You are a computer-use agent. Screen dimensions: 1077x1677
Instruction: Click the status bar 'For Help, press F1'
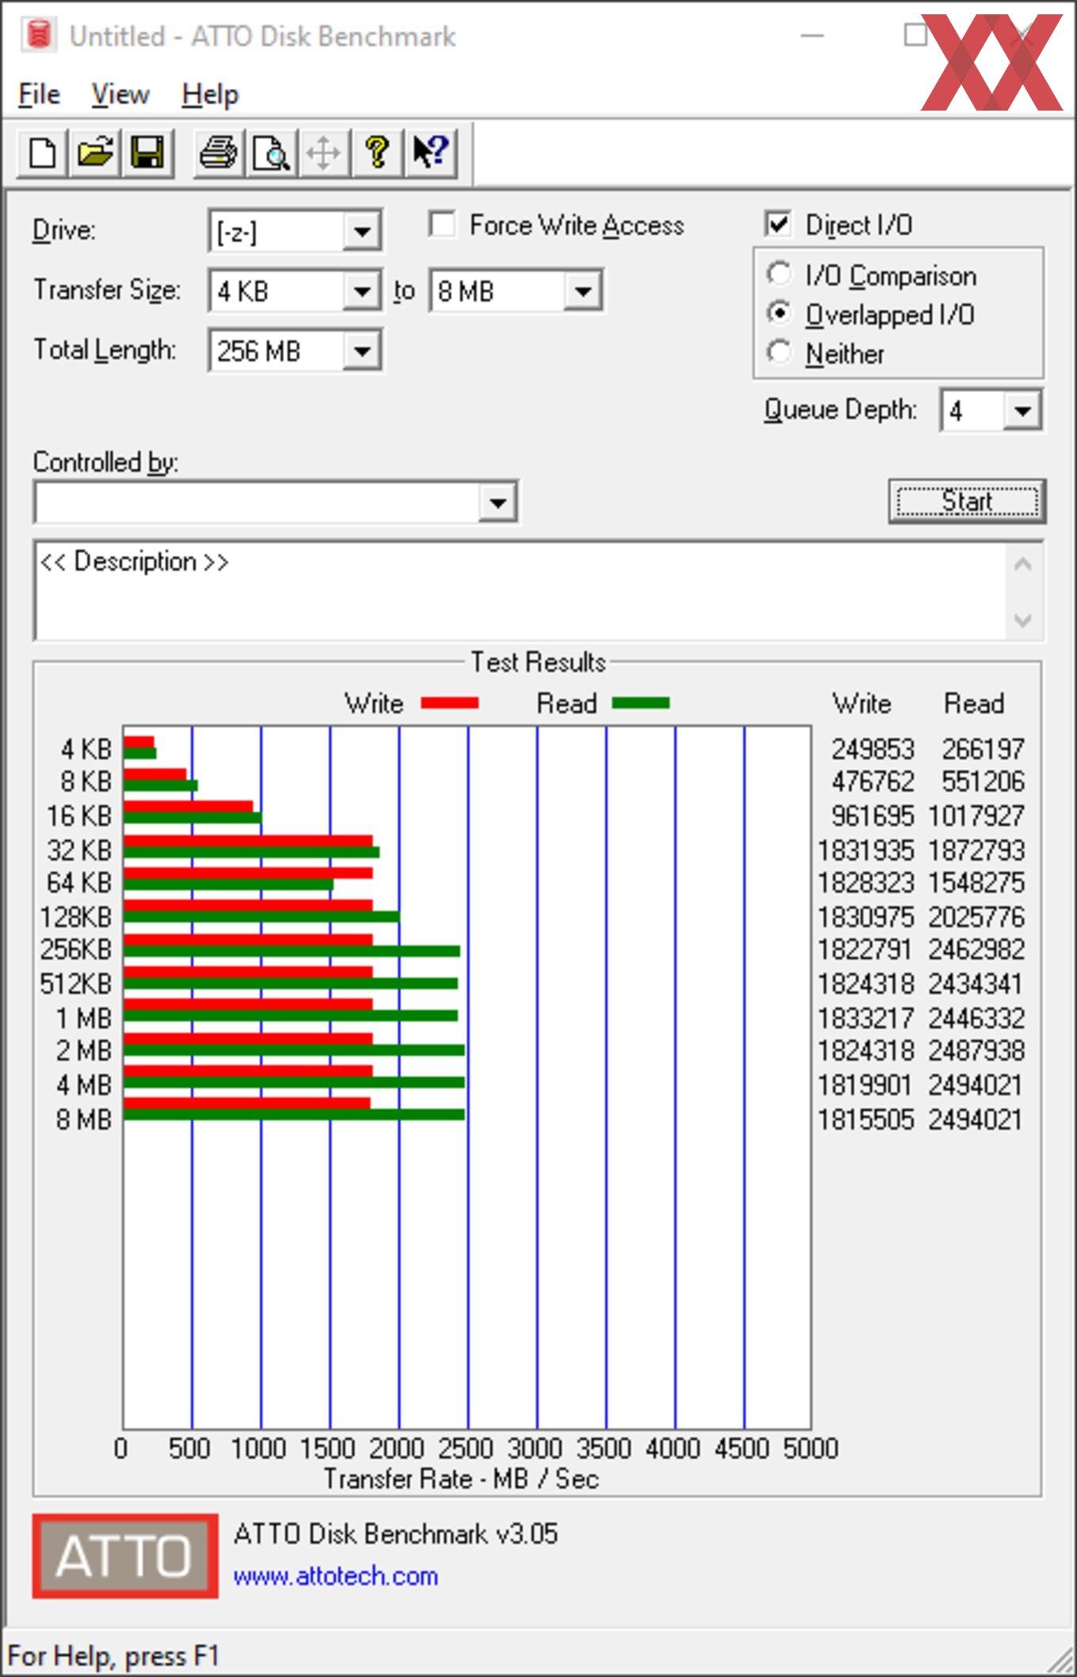click(x=113, y=1656)
